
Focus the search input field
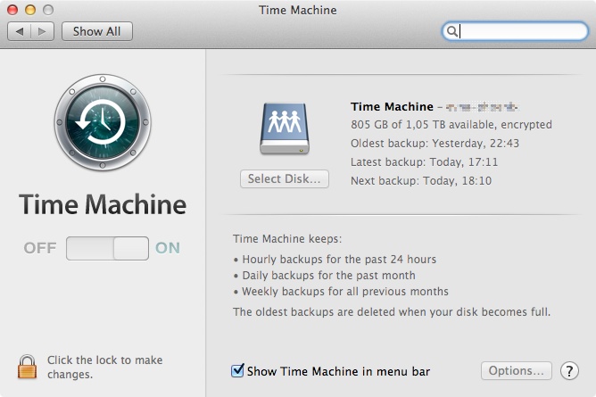point(516,31)
